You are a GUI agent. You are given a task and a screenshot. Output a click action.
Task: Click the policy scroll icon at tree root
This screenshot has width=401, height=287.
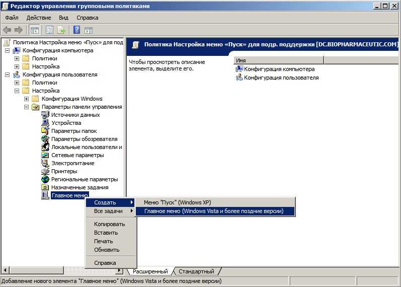point(7,42)
